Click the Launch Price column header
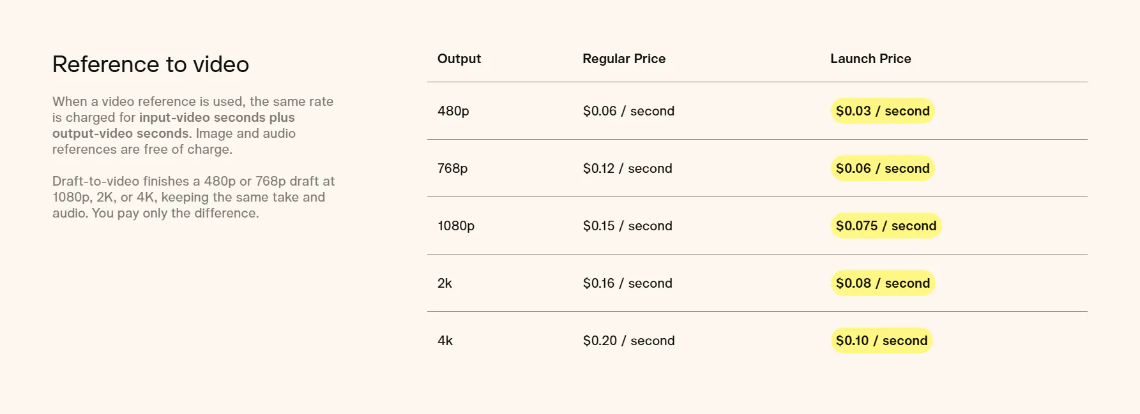This screenshot has height=414, width=1140. click(870, 59)
